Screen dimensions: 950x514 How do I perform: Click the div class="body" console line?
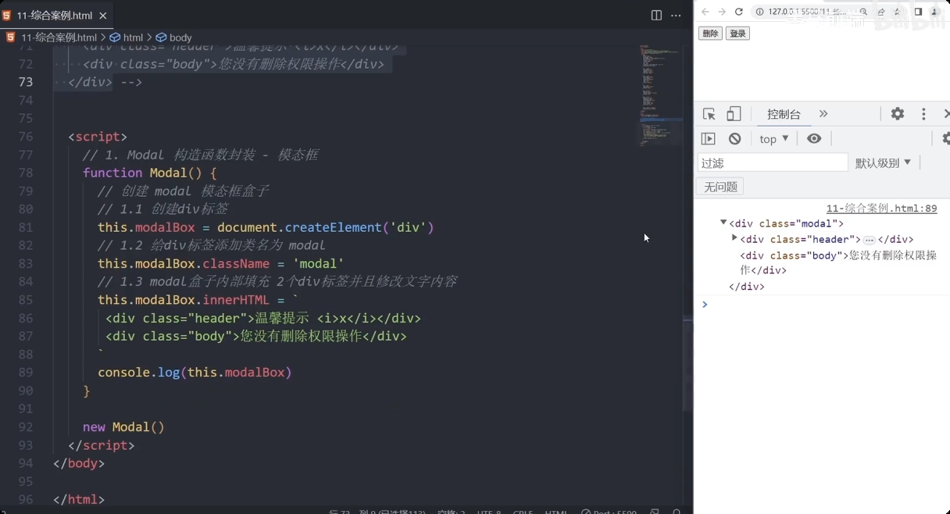(x=838, y=262)
